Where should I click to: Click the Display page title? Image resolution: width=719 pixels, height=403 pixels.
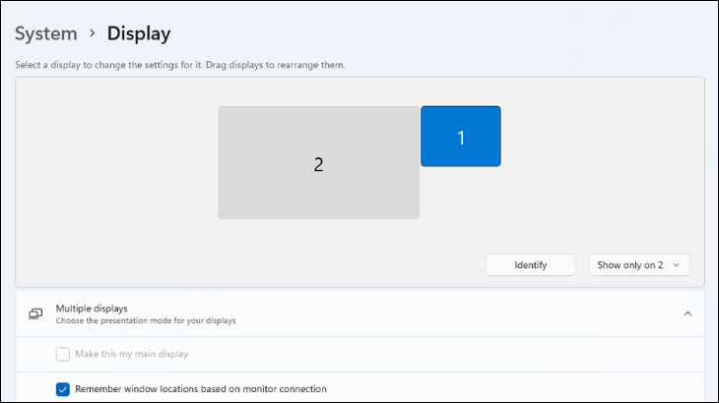(x=139, y=33)
